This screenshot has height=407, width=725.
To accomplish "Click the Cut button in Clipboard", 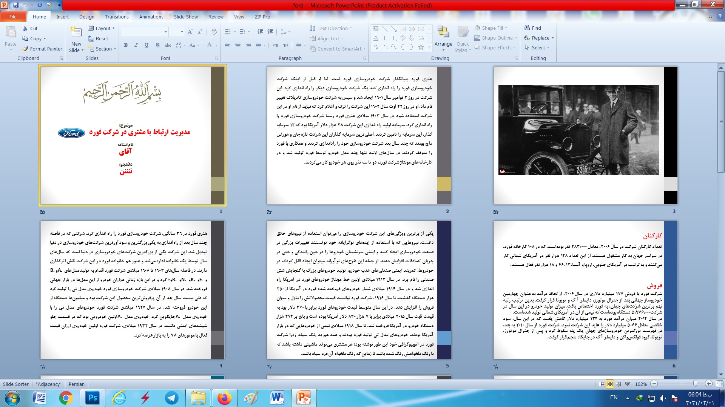I will [x=30, y=28].
